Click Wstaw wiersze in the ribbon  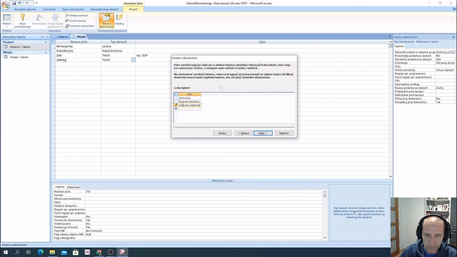coord(76,16)
